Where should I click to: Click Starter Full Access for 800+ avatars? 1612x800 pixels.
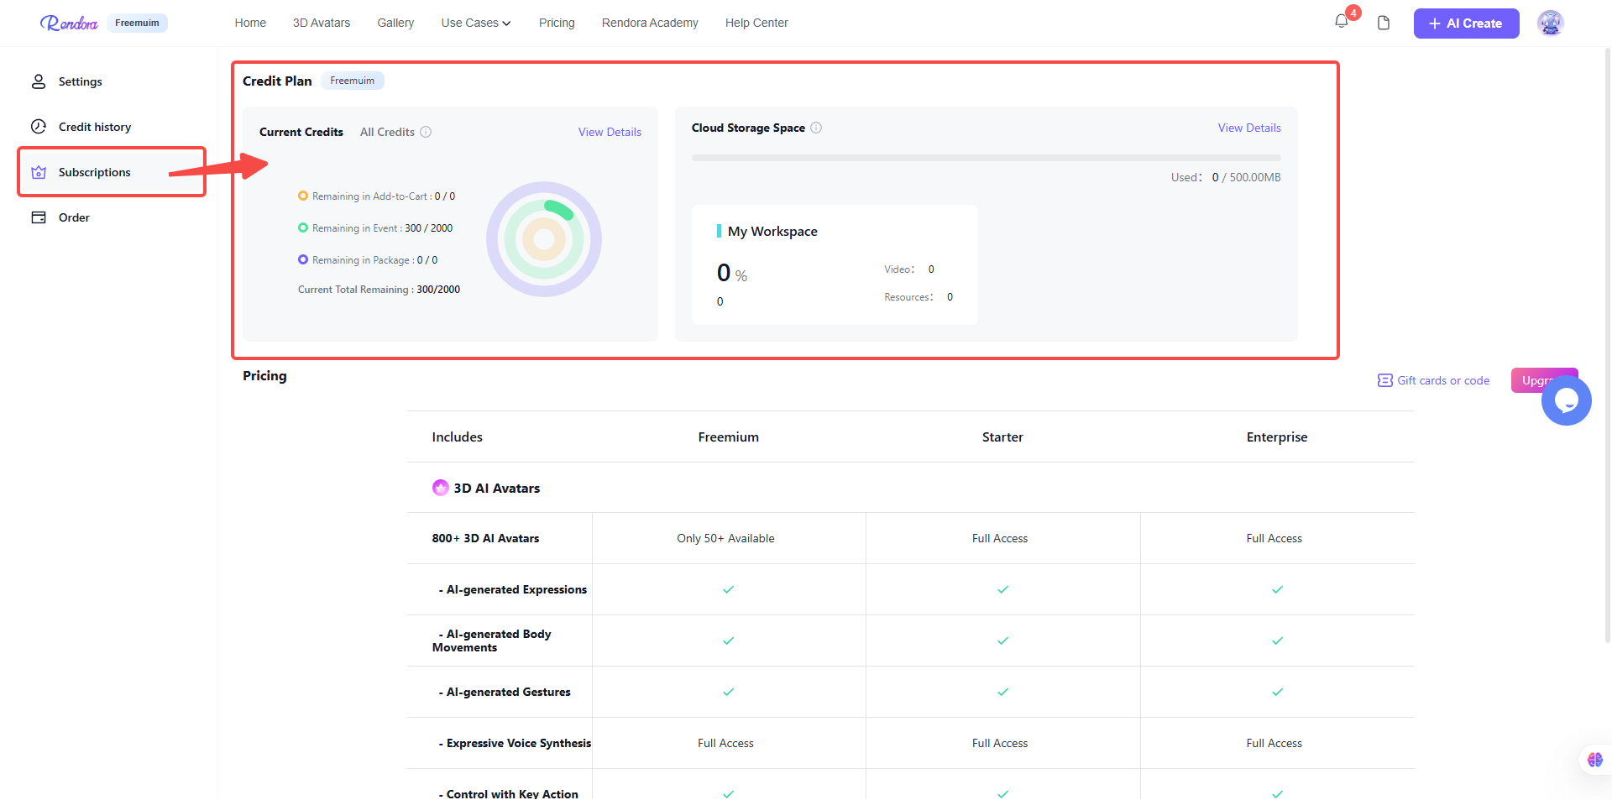[x=1000, y=538]
